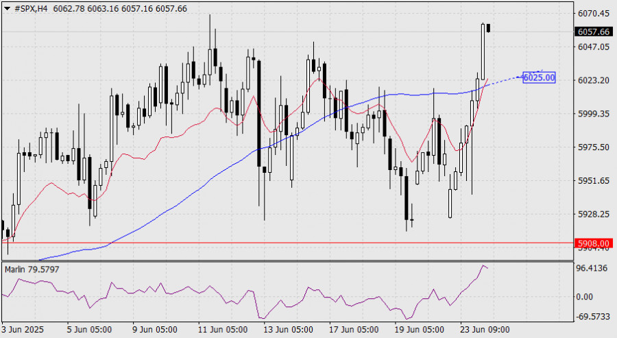Select the OHLC values 6062.78 6063.16 6057.16 6057.66
This screenshot has height=338, width=617.
pyautogui.click(x=120, y=9)
